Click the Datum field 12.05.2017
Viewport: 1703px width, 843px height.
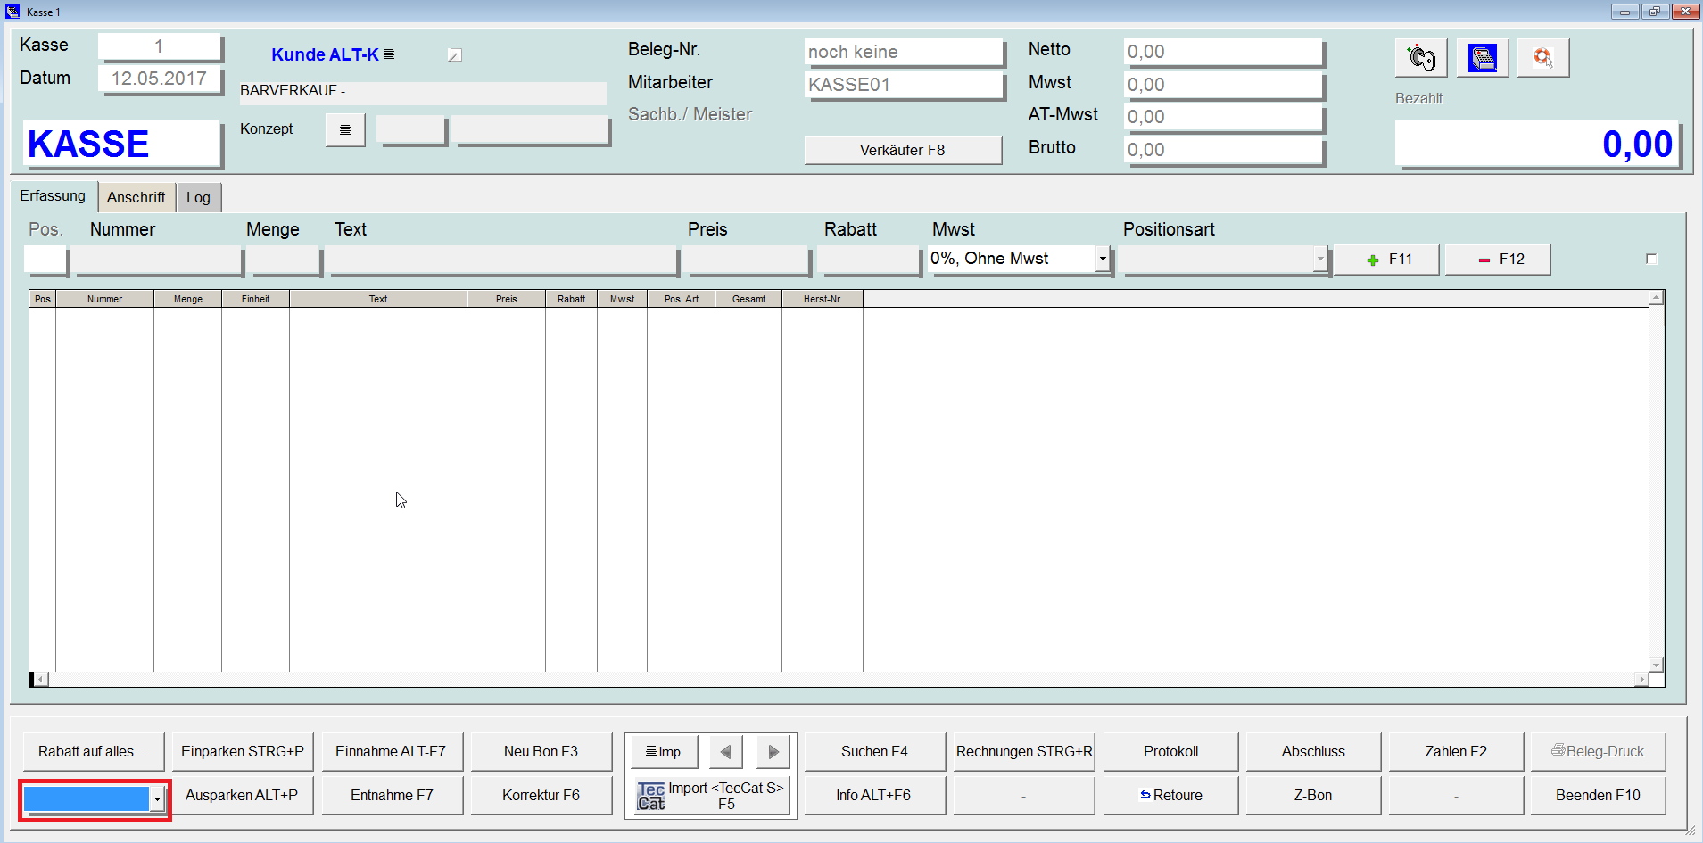(x=160, y=79)
